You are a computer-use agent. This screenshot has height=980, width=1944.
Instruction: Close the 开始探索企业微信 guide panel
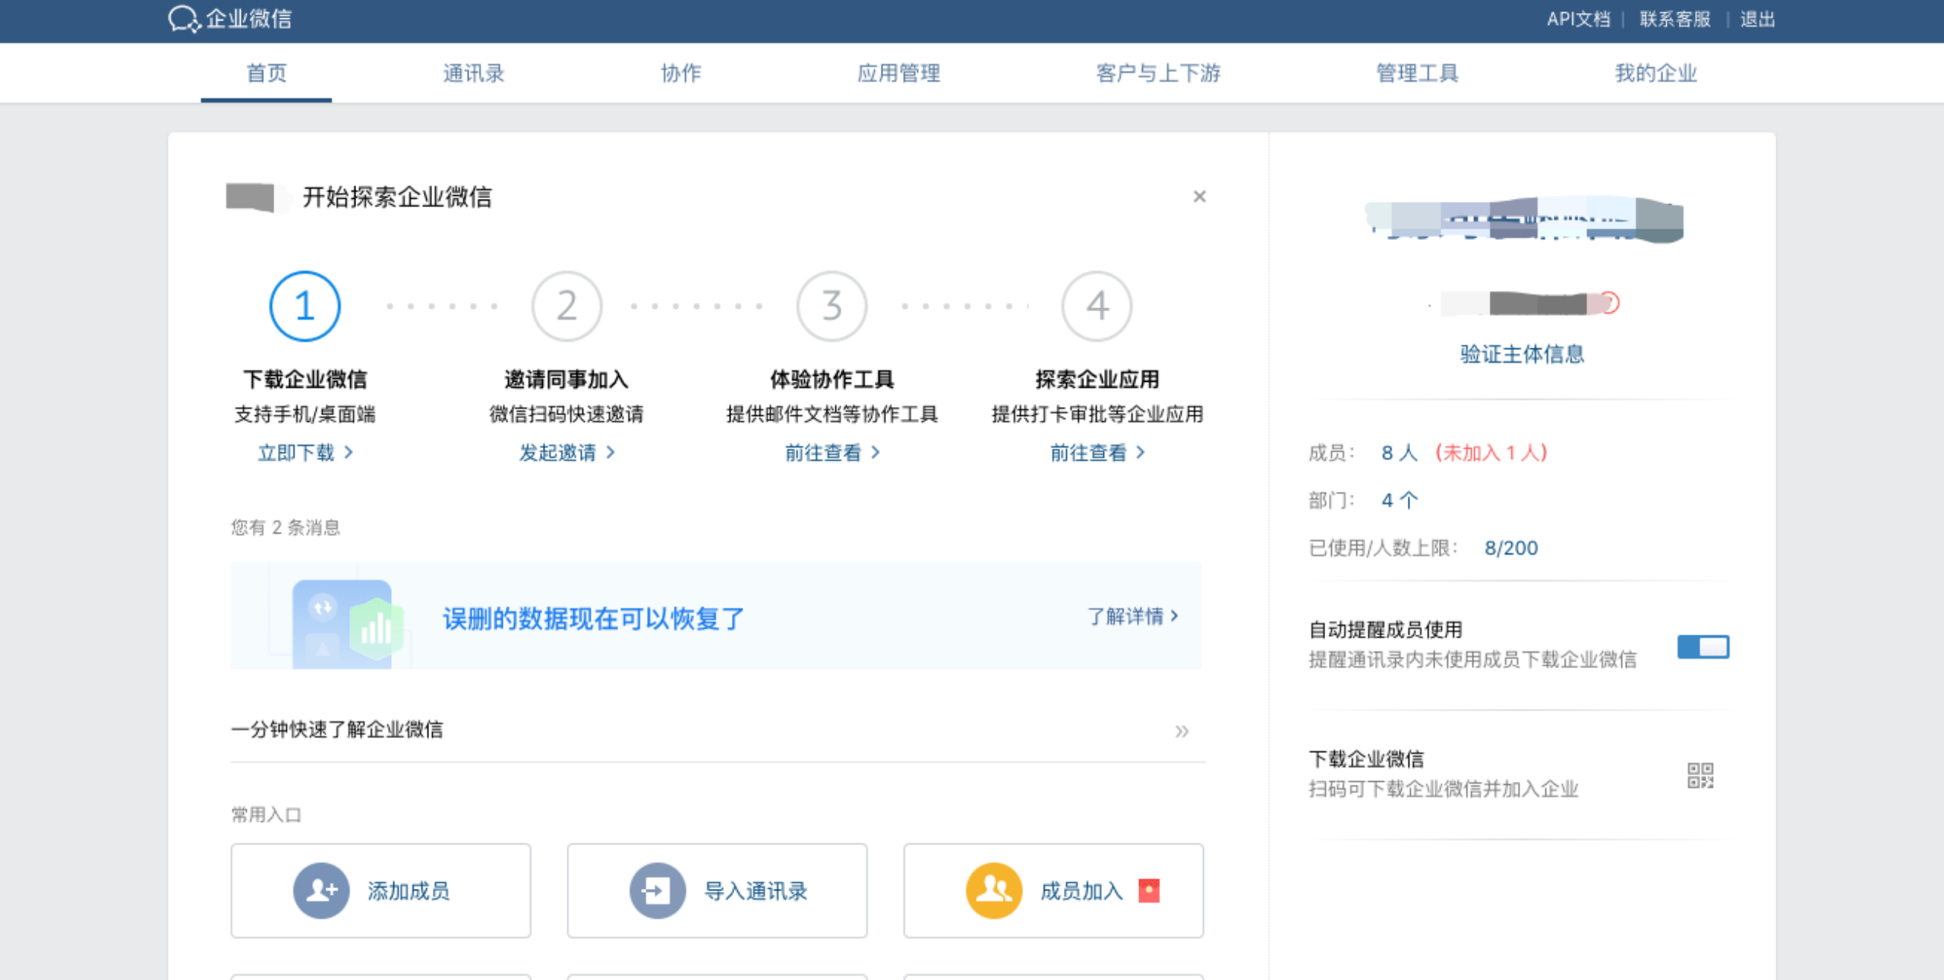point(1199,197)
